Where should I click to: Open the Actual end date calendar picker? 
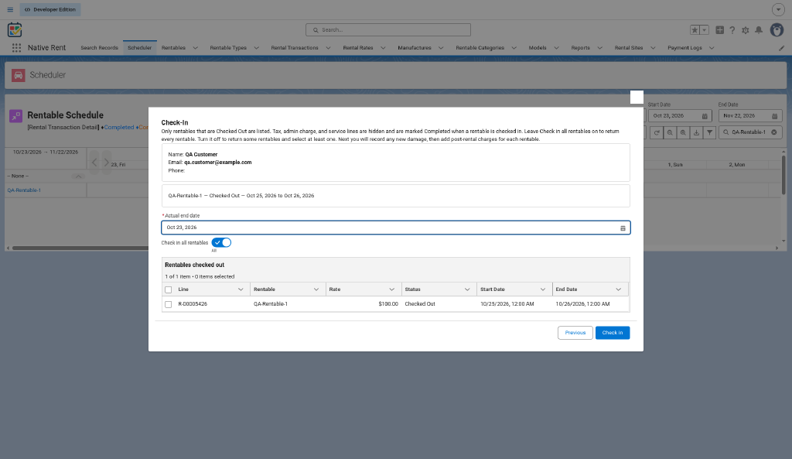tap(623, 228)
